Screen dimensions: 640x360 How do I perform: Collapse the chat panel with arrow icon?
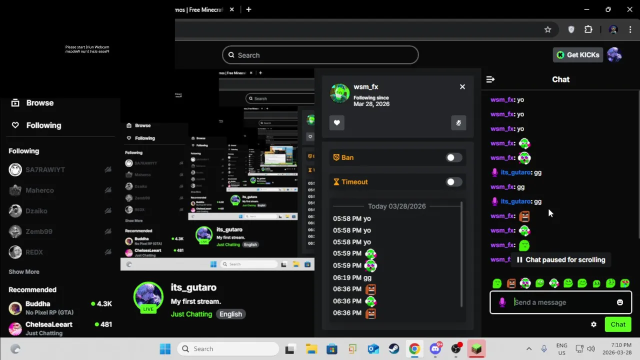pos(490,79)
